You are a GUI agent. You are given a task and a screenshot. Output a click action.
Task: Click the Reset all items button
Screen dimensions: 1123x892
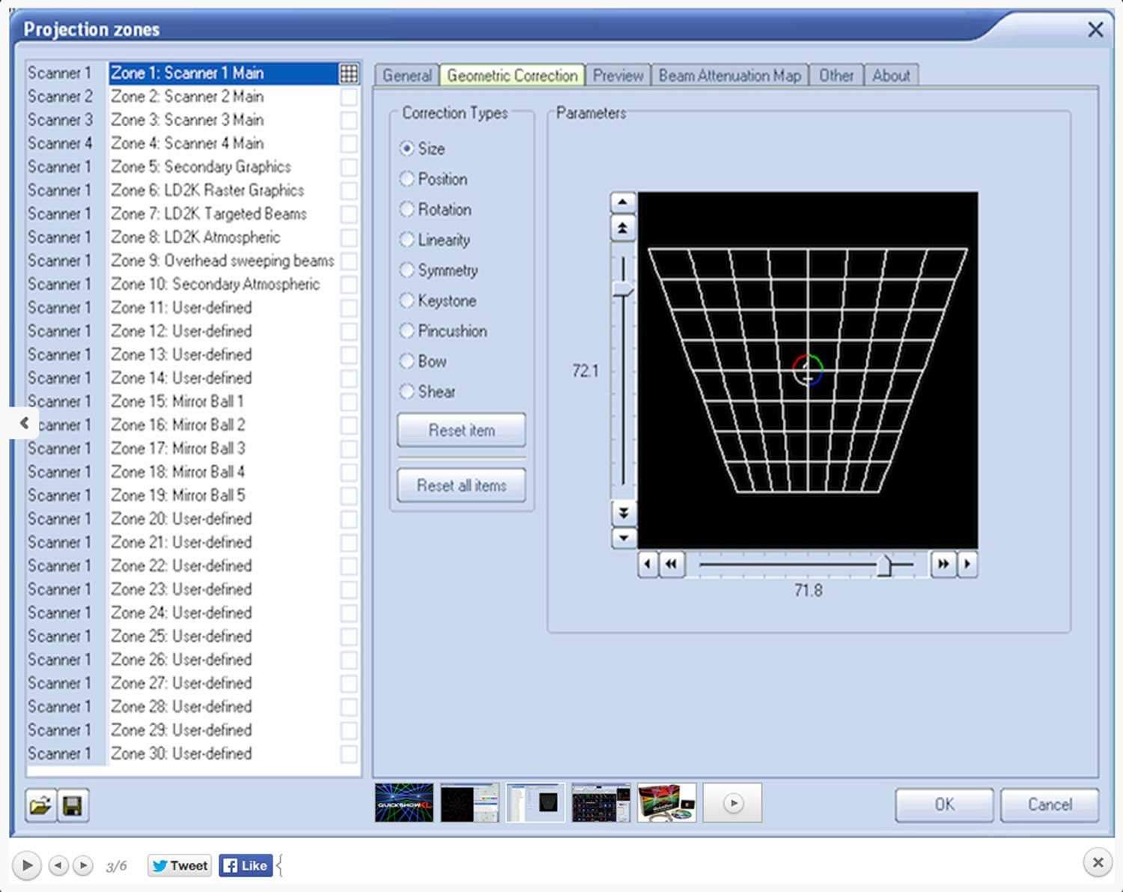click(x=460, y=485)
